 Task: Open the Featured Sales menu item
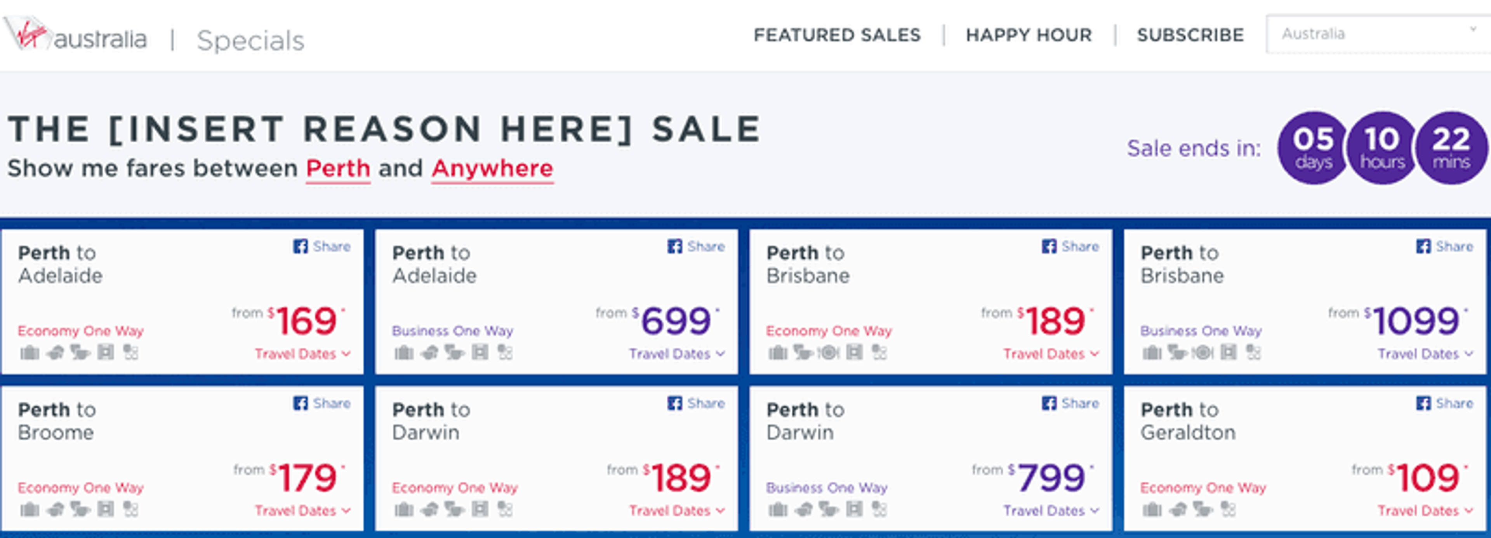[x=836, y=35]
